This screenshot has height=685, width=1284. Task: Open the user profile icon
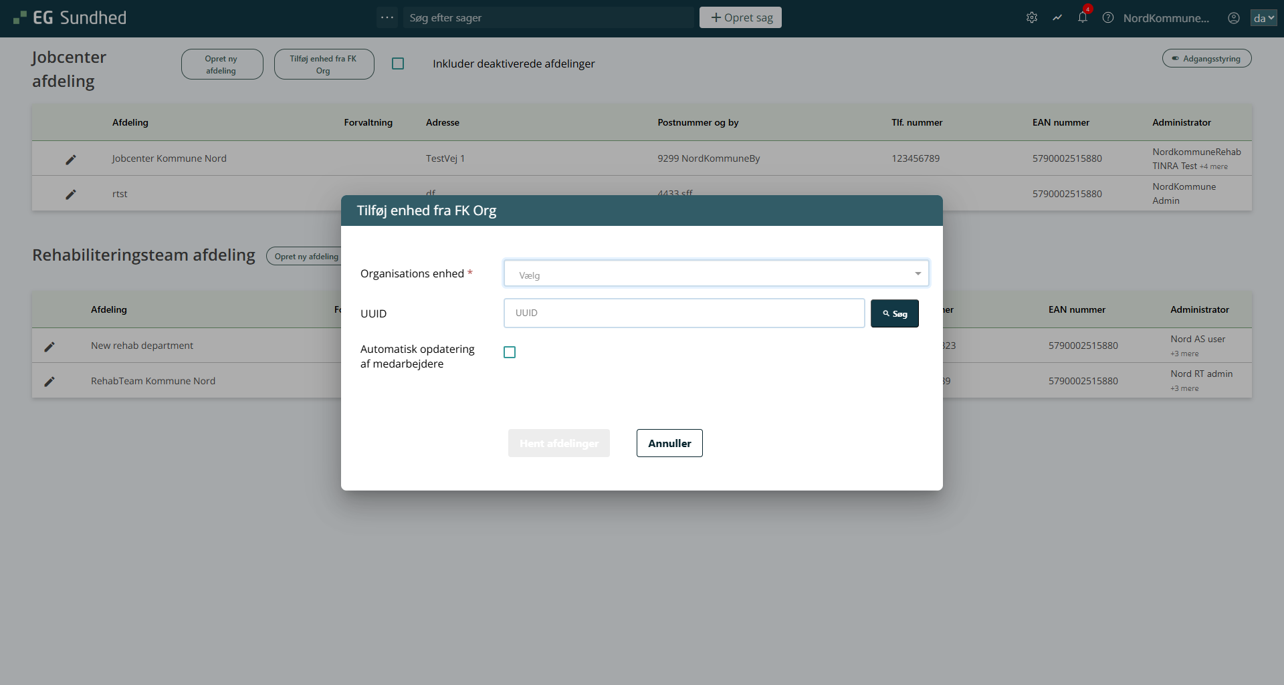click(1234, 18)
